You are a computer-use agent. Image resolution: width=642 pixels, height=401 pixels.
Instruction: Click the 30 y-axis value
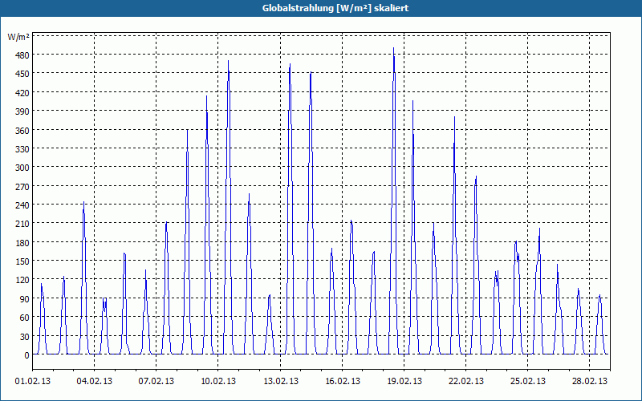[x=24, y=336]
